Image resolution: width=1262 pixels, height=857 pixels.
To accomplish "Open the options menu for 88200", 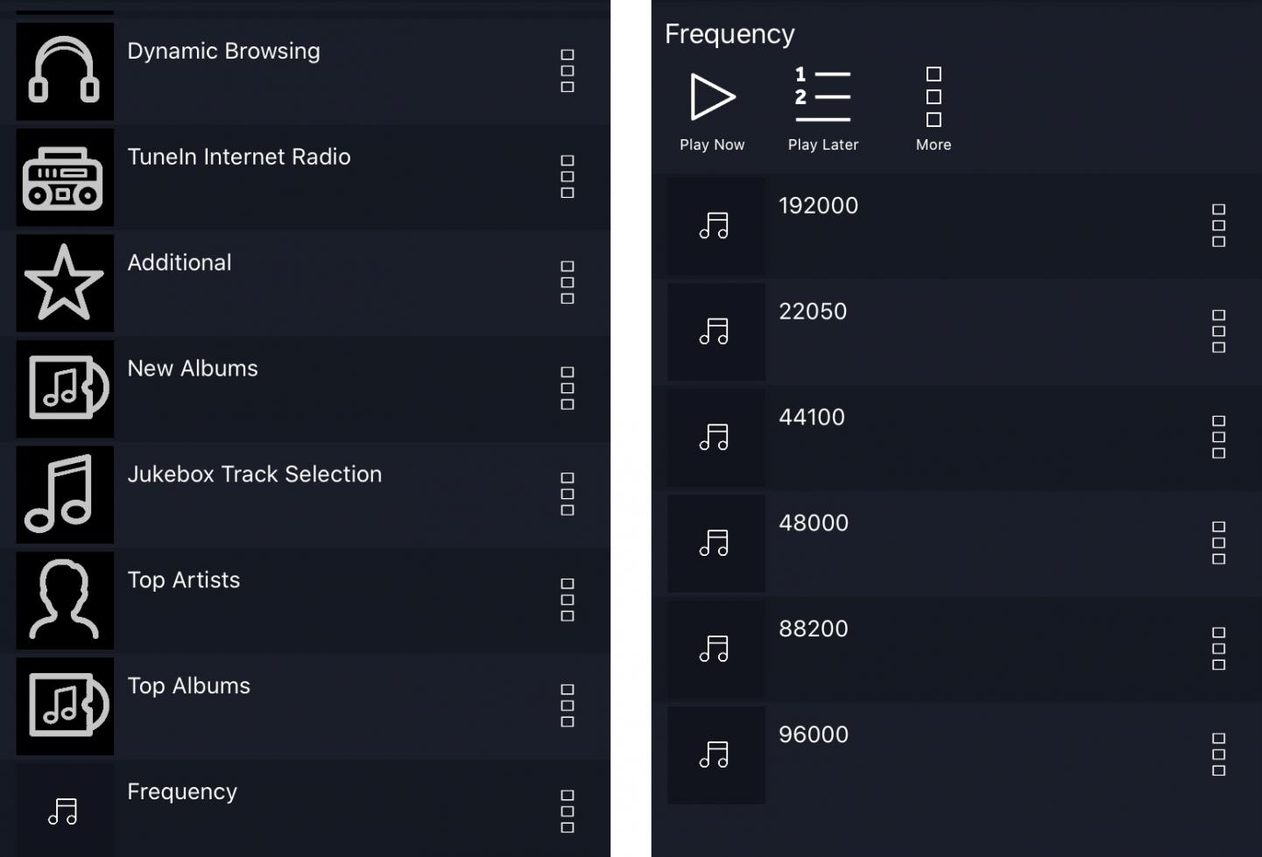I will pos(1218,649).
